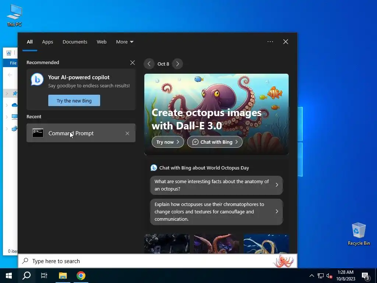Select the chromatophores camouflage suggestion
Screen dimensions: 377x283
216,212
